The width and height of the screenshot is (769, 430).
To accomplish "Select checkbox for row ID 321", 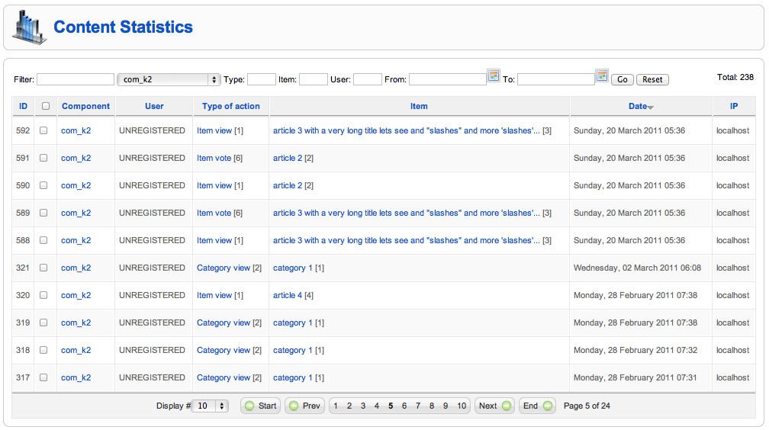I will pos(43,268).
